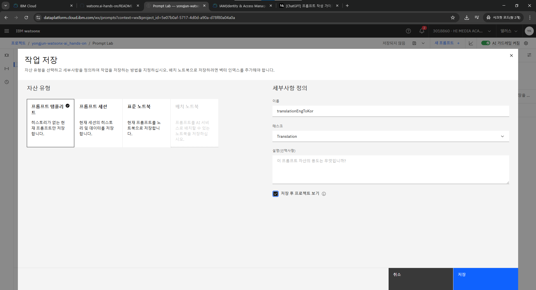Image resolution: width=536 pixels, height=290 pixels.
Task: Bookmark this page with star icon
Action: point(453,18)
